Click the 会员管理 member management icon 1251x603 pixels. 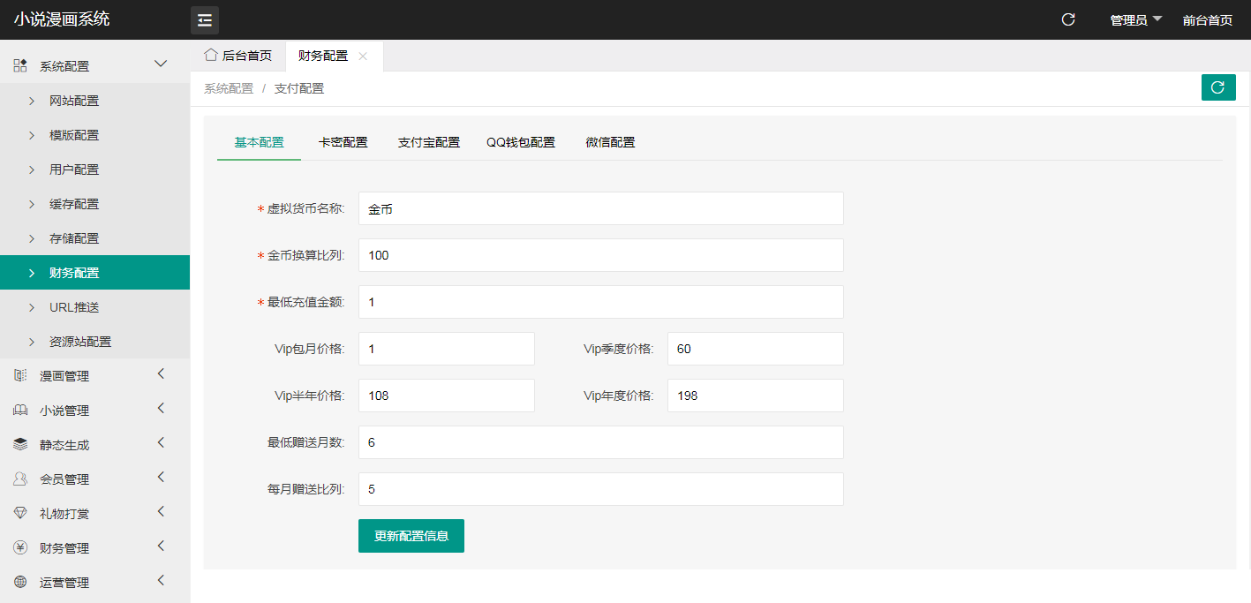20,479
